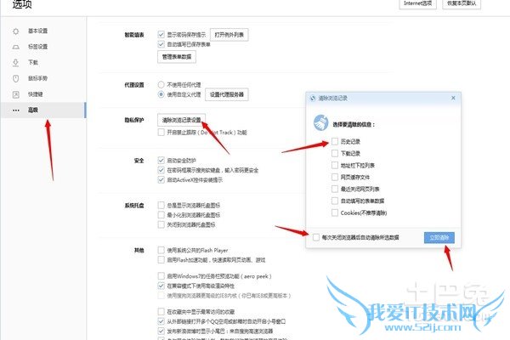The height and width of the screenshot is (340, 510).
Task: Select the 高级 sidebar entry
Action: [43, 110]
